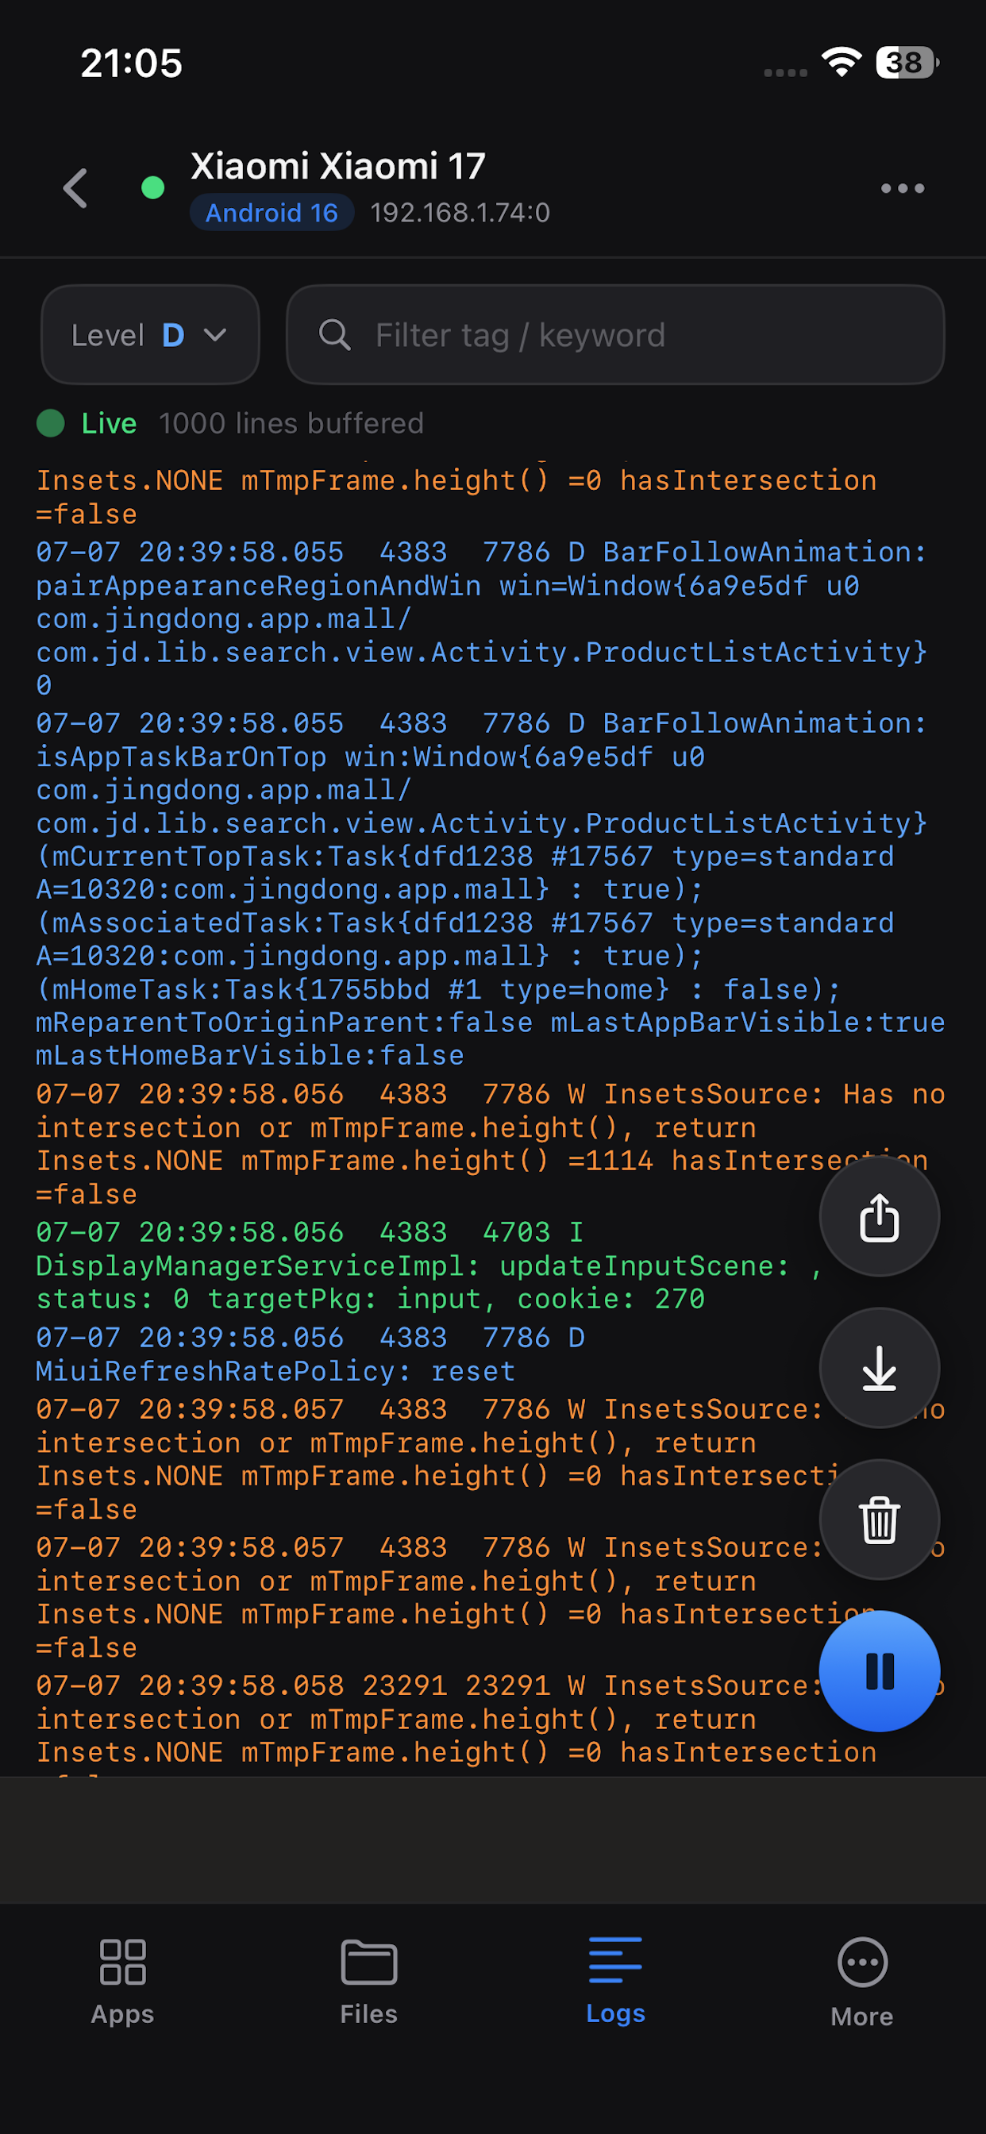The height and width of the screenshot is (2134, 986).
Task: Tap the download log floating button
Action: pyautogui.click(x=879, y=1368)
